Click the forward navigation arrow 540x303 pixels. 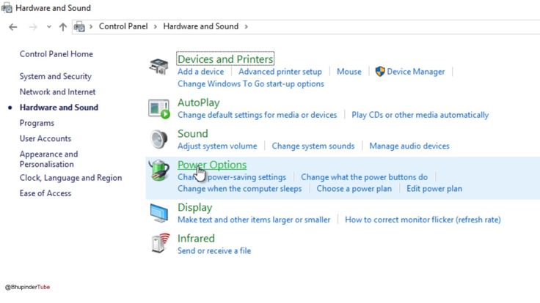pyautogui.click(x=33, y=27)
